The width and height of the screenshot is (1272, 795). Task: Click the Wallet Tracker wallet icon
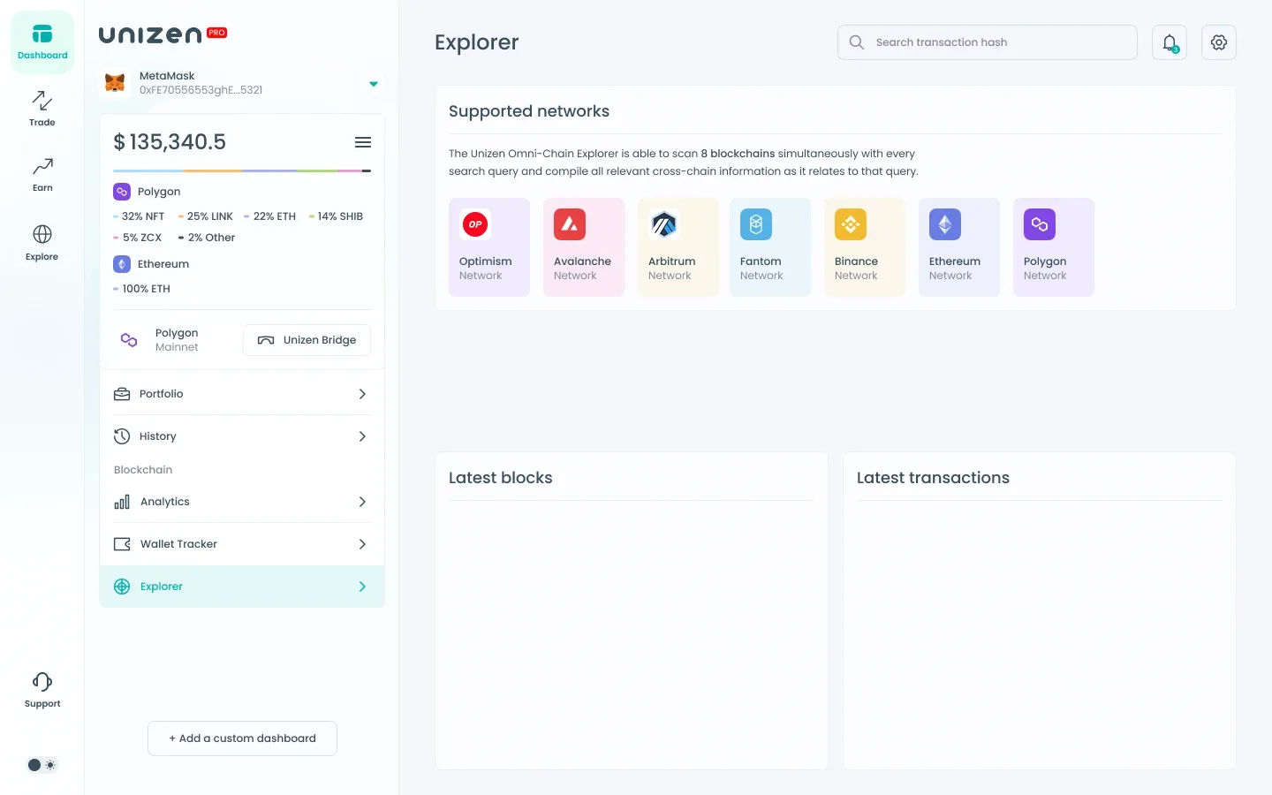tap(122, 544)
